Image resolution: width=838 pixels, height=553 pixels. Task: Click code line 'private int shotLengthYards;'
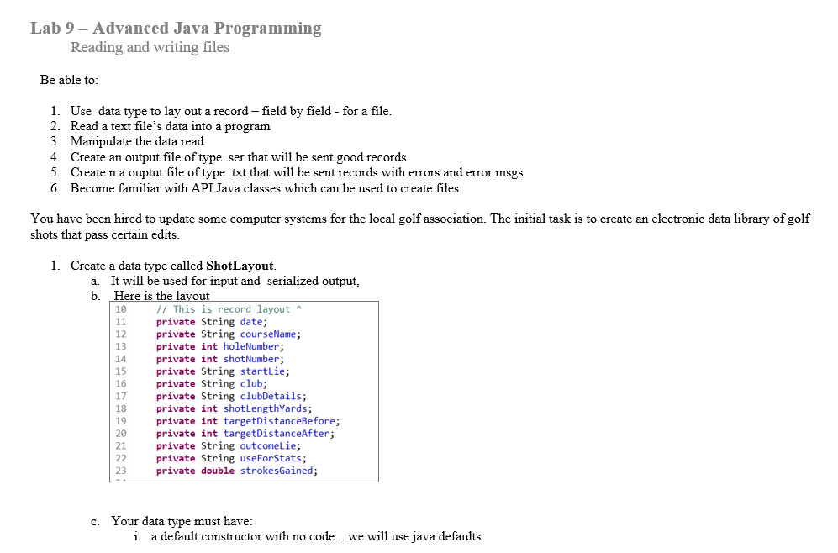click(234, 408)
